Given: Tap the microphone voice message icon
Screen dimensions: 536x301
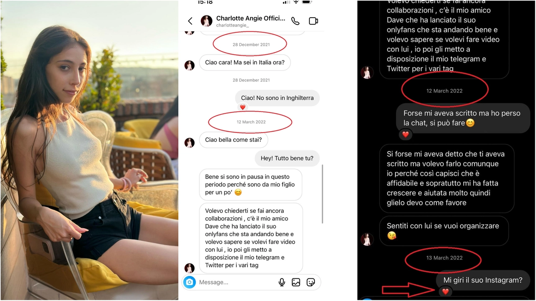Looking at the screenshot, I should click(282, 282).
